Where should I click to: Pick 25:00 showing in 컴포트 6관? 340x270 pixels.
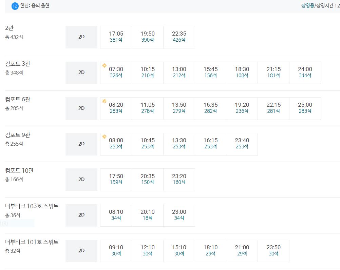click(305, 108)
